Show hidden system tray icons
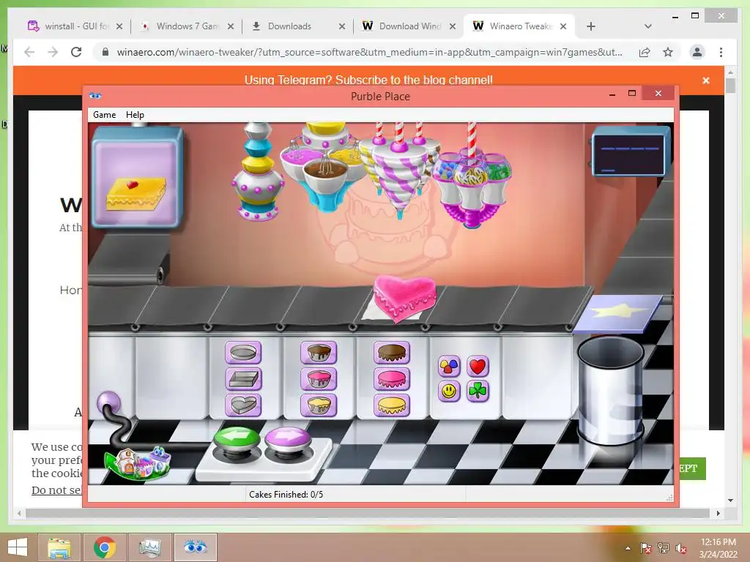This screenshot has height=562, width=750. point(628,548)
